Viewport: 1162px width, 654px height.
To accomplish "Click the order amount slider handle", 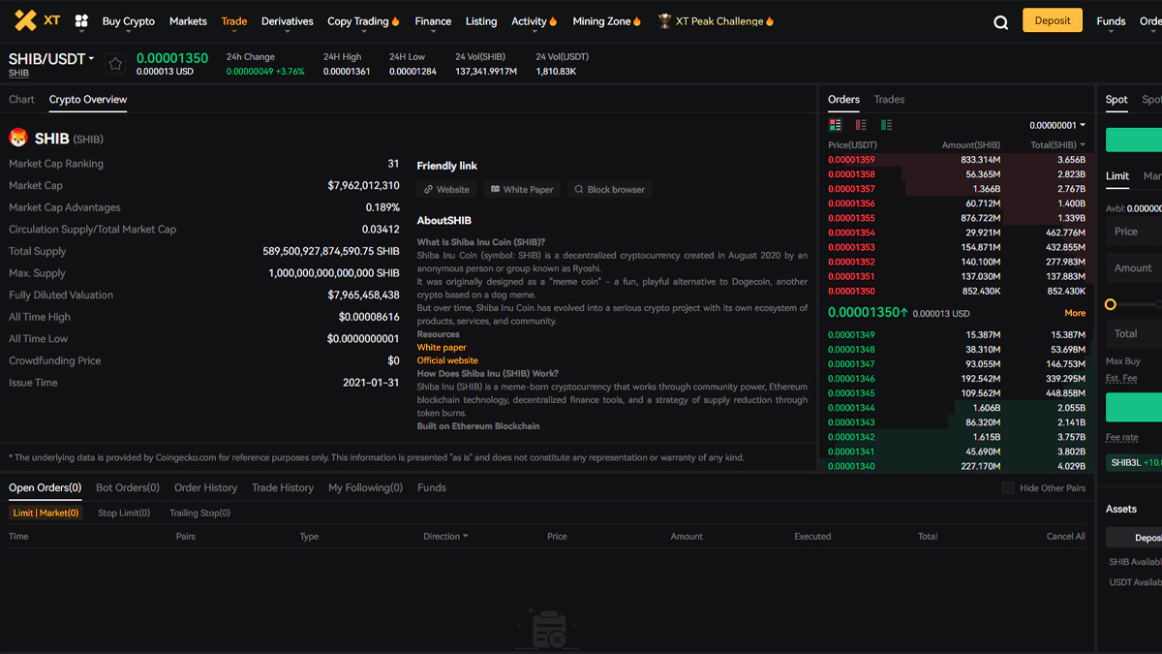I will click(x=1111, y=304).
